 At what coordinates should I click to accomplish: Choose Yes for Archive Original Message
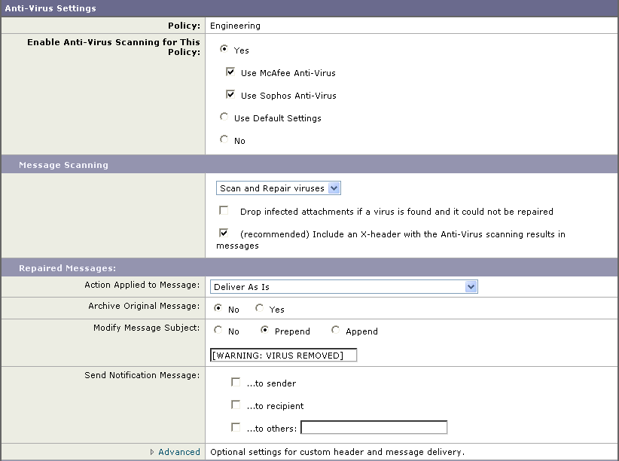(x=259, y=308)
